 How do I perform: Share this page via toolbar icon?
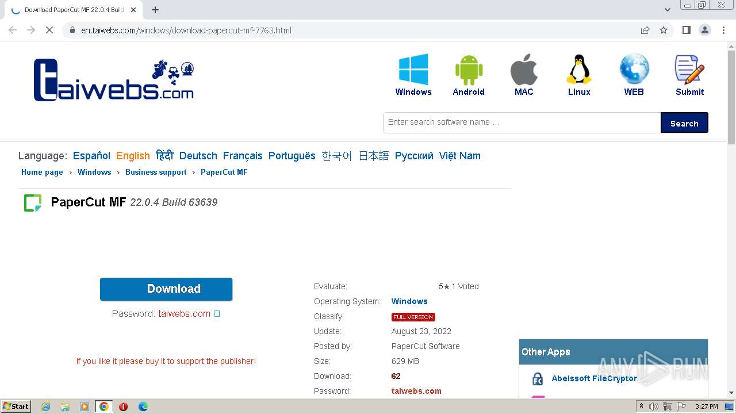pyautogui.click(x=645, y=30)
